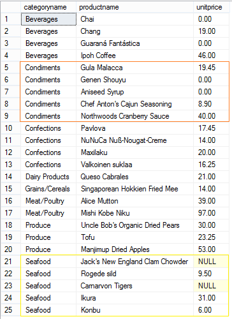Click the Pavlova product cell
Screen dimensions: 232x319
134,128
